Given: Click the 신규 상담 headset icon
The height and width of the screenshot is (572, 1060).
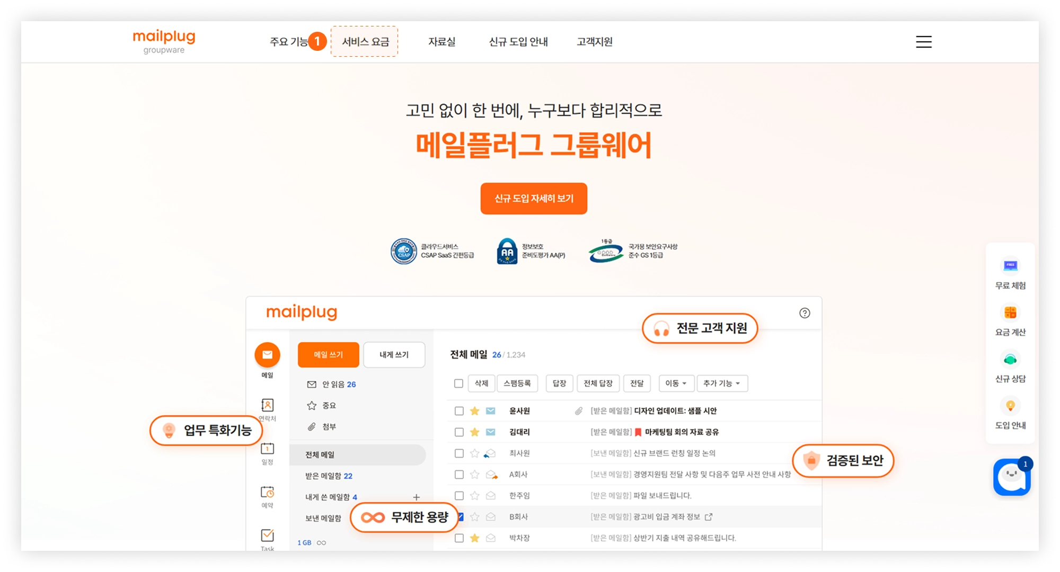Looking at the screenshot, I should tap(1010, 359).
